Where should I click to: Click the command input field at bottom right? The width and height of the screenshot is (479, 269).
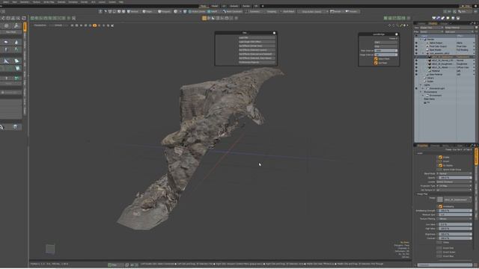(445, 265)
